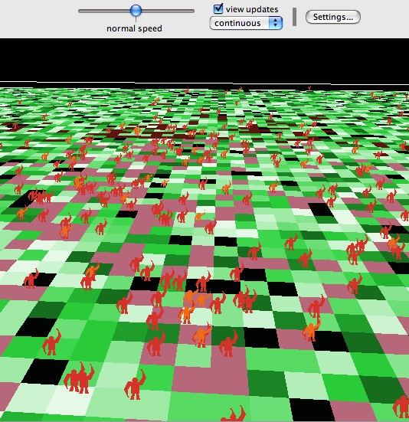Click the overlapping pair of largest red figures
409x422 pixels.
tap(80, 378)
